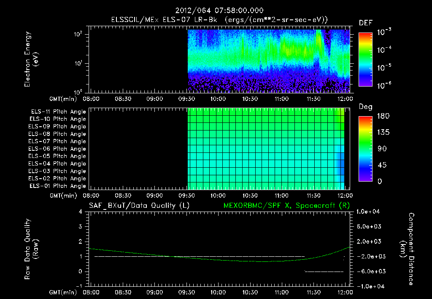Click the Deg label above the color bar
The height and width of the screenshot is (299, 432).
[366, 107]
